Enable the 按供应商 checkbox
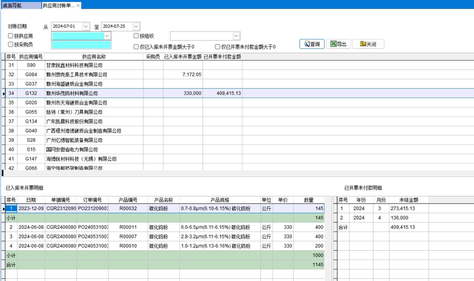This screenshot has height=281, width=474. (11, 36)
